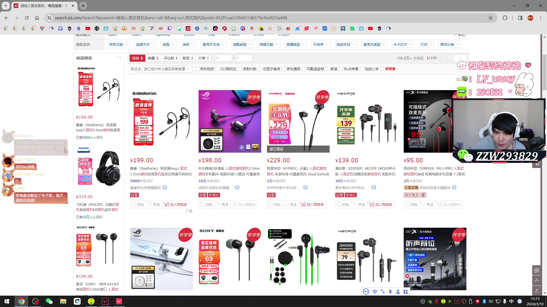
Task: Bookmark this page with the star icon
Action: tap(490, 18)
